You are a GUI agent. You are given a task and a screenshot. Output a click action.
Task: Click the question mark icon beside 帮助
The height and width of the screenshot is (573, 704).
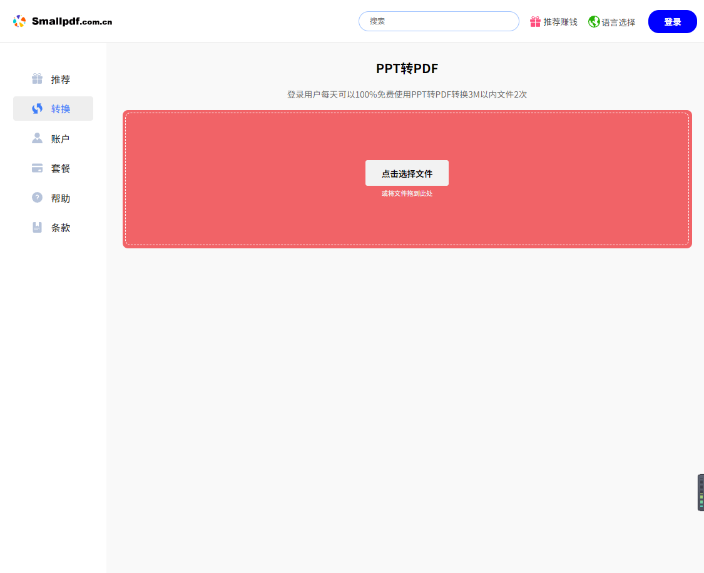pos(38,198)
